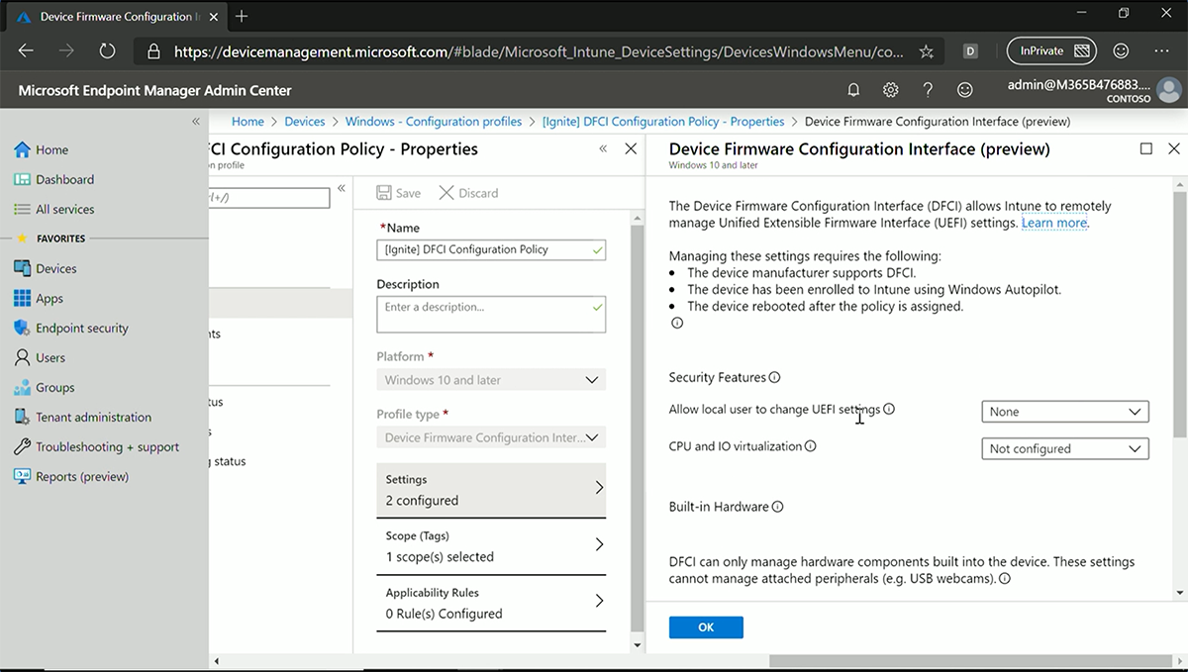Open Tenant administration in sidebar

93,417
